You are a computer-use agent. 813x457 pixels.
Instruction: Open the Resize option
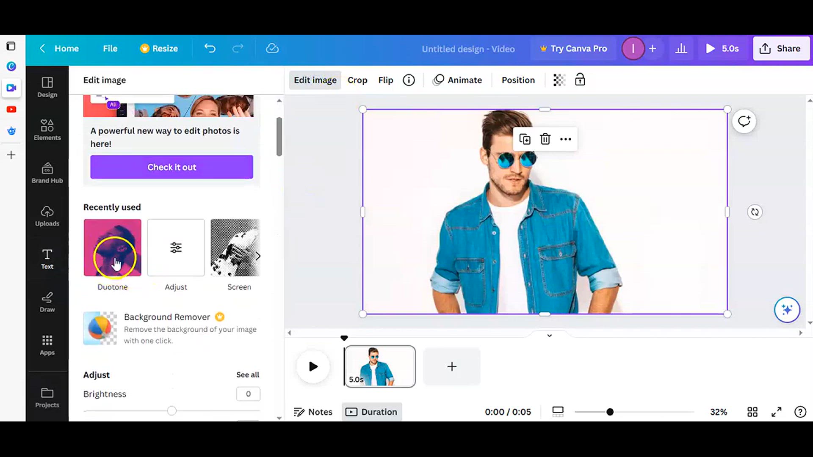tap(159, 49)
